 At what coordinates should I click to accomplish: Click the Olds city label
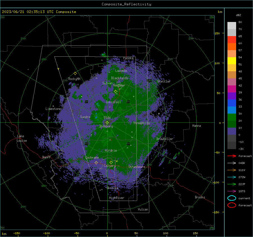coord(107,118)
